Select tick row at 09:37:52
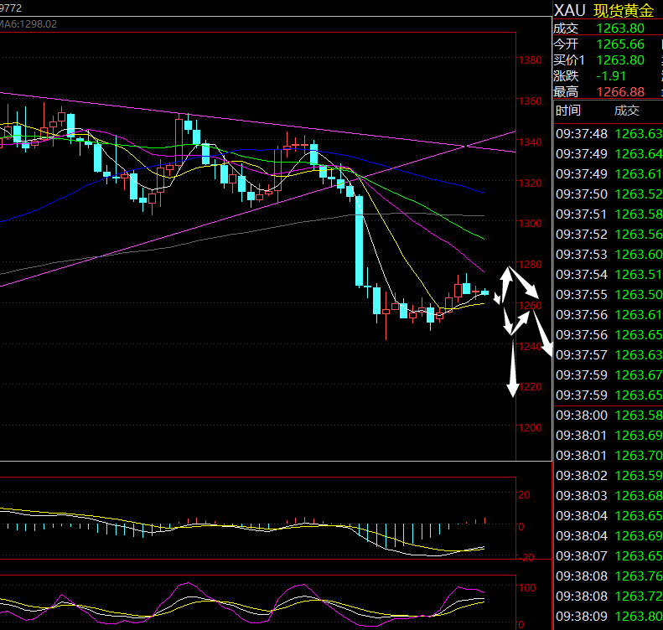The image size is (663, 630). click(608, 234)
